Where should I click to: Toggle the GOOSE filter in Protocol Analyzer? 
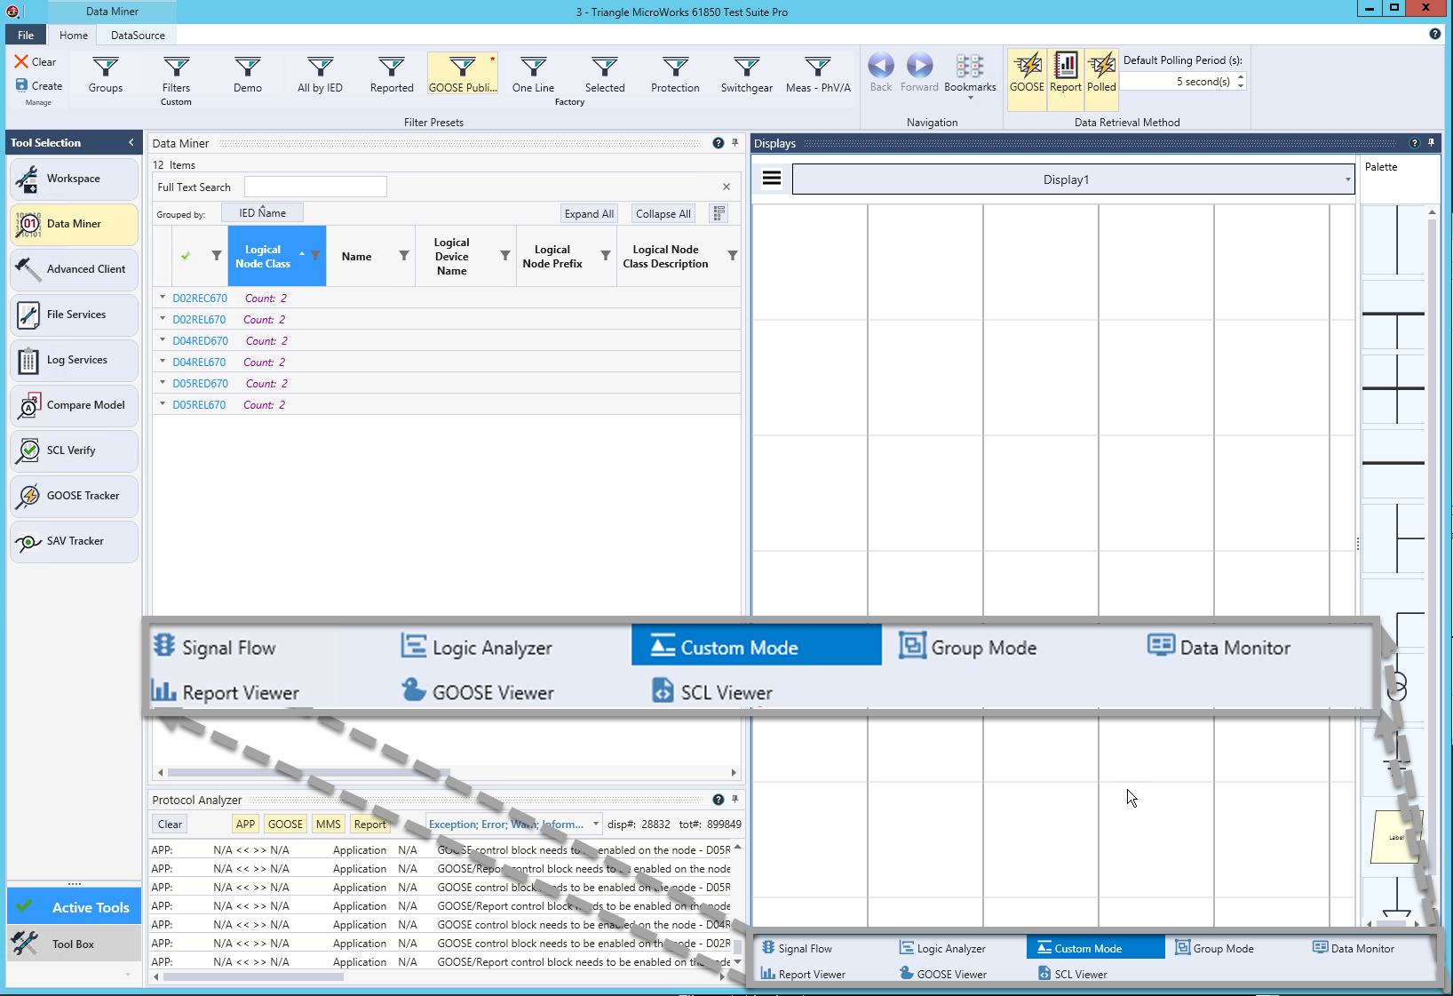pyautogui.click(x=285, y=825)
